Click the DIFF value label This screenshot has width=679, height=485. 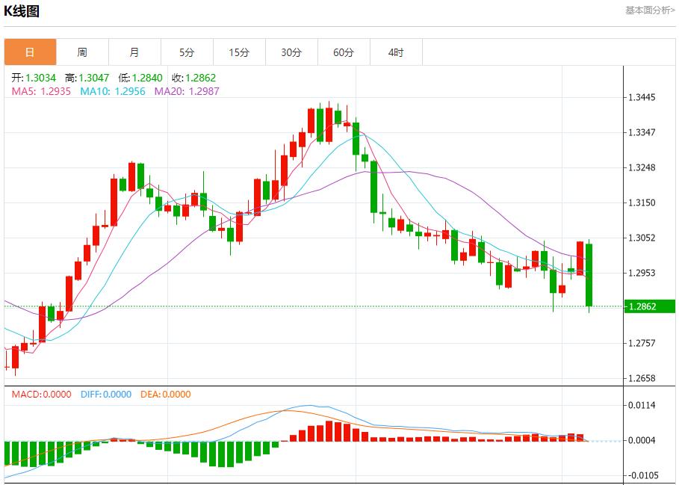105,395
